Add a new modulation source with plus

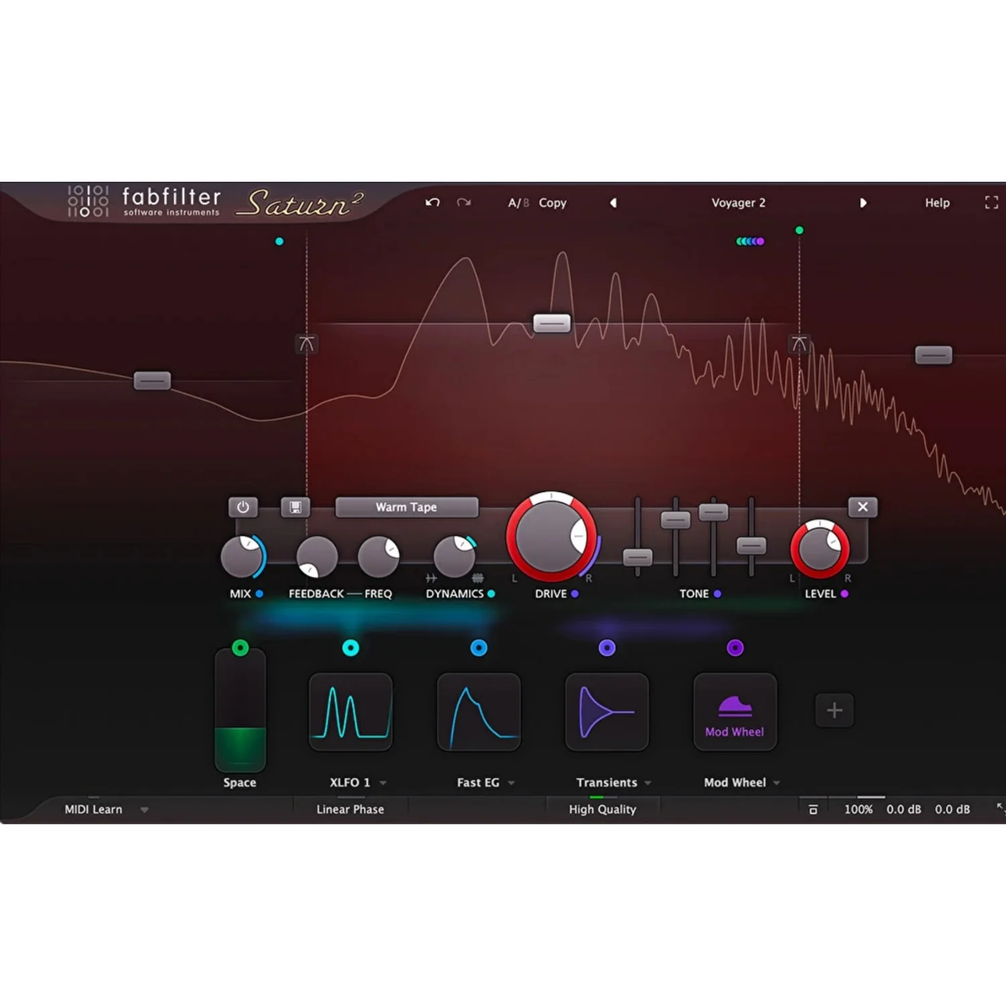pos(834,710)
